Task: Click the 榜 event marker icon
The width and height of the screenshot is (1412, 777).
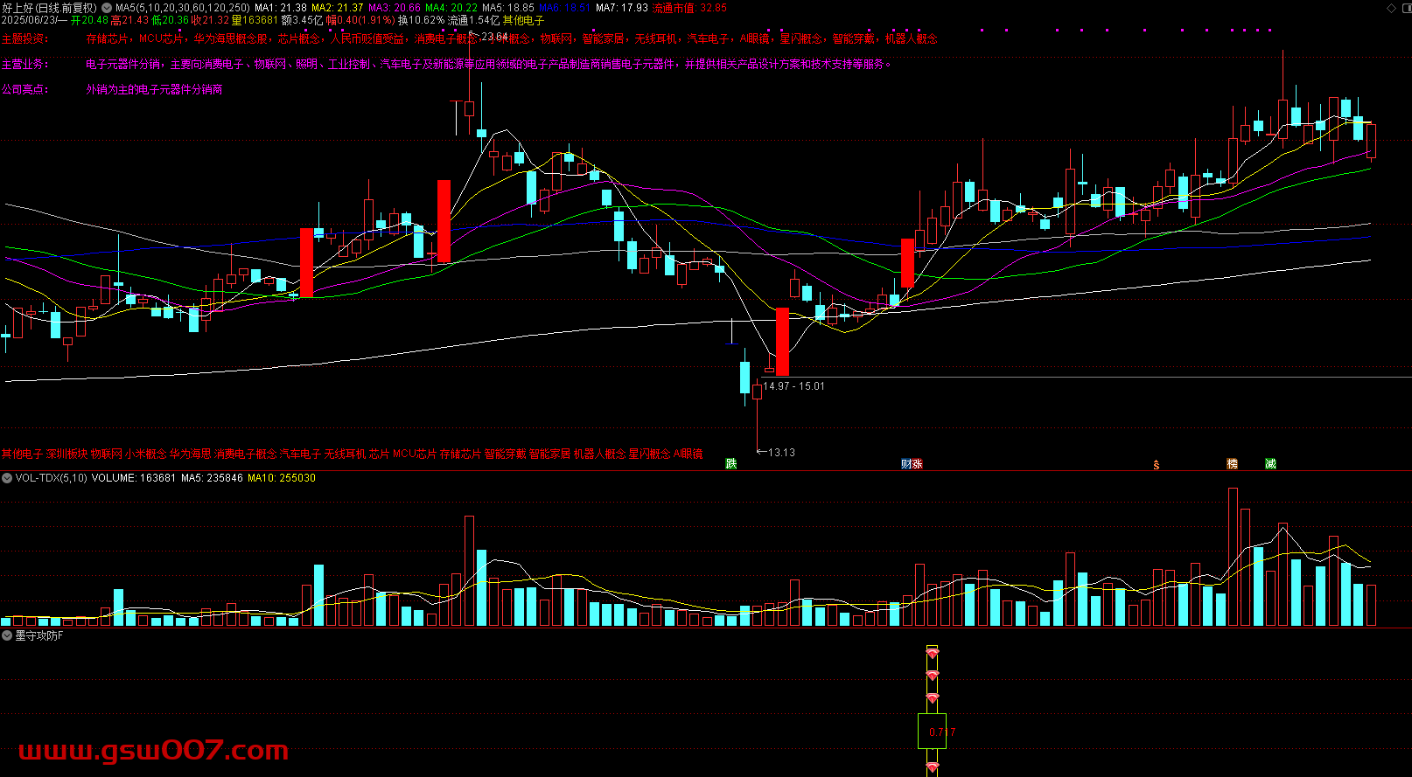Action: (x=1232, y=464)
